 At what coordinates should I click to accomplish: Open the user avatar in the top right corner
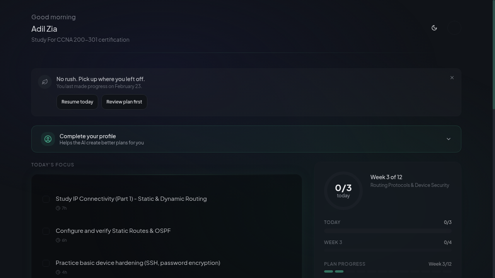(454, 28)
